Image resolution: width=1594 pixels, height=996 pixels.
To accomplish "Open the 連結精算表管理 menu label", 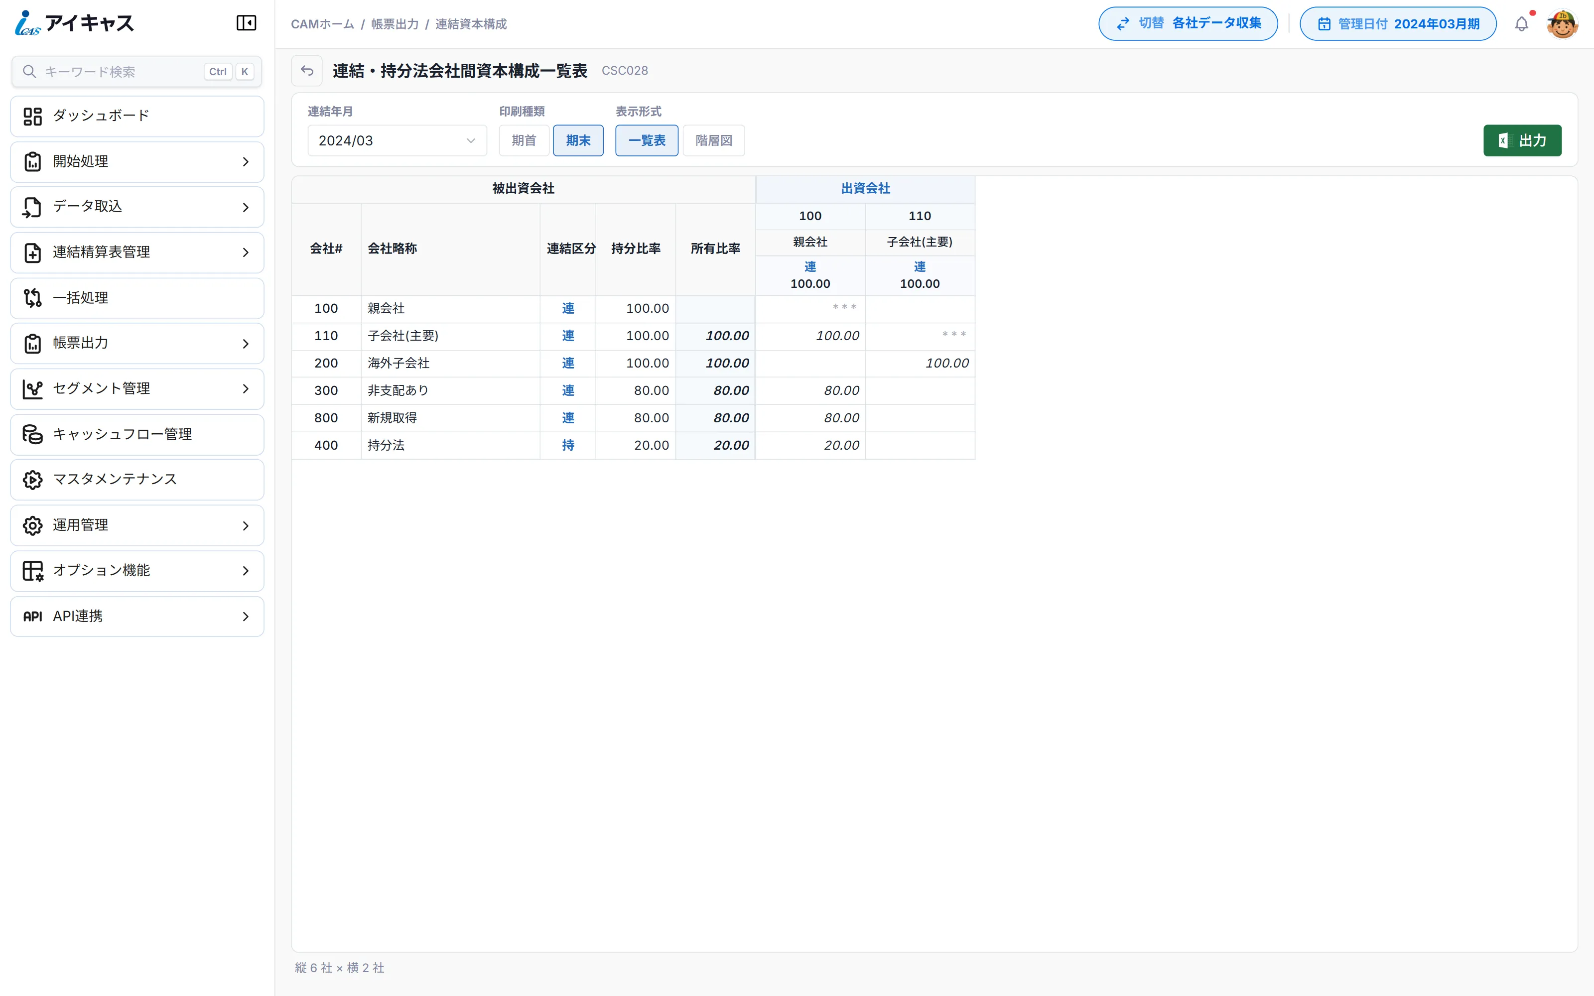I will pyautogui.click(x=102, y=252).
